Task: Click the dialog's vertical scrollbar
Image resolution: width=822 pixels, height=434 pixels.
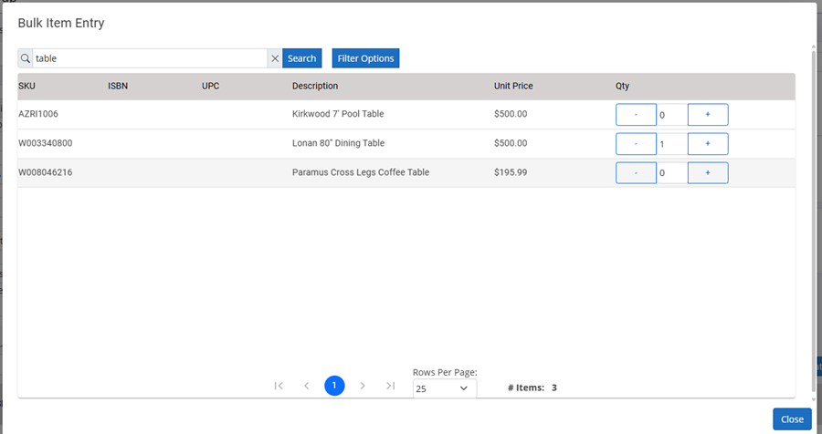Action: 814,220
